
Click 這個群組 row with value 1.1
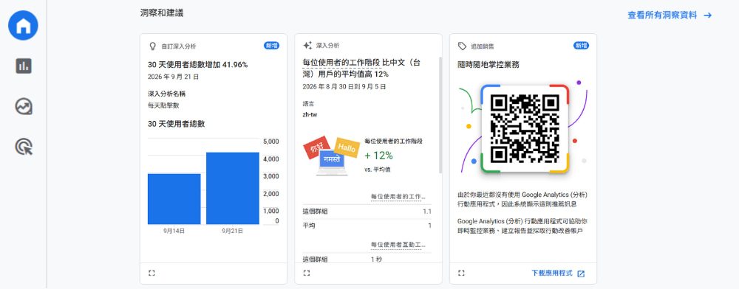click(367, 212)
